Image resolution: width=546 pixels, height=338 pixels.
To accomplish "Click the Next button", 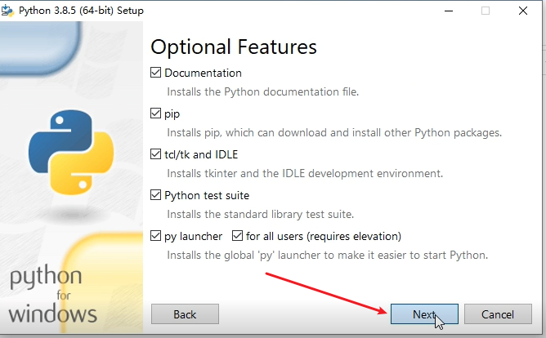I will click(x=424, y=314).
